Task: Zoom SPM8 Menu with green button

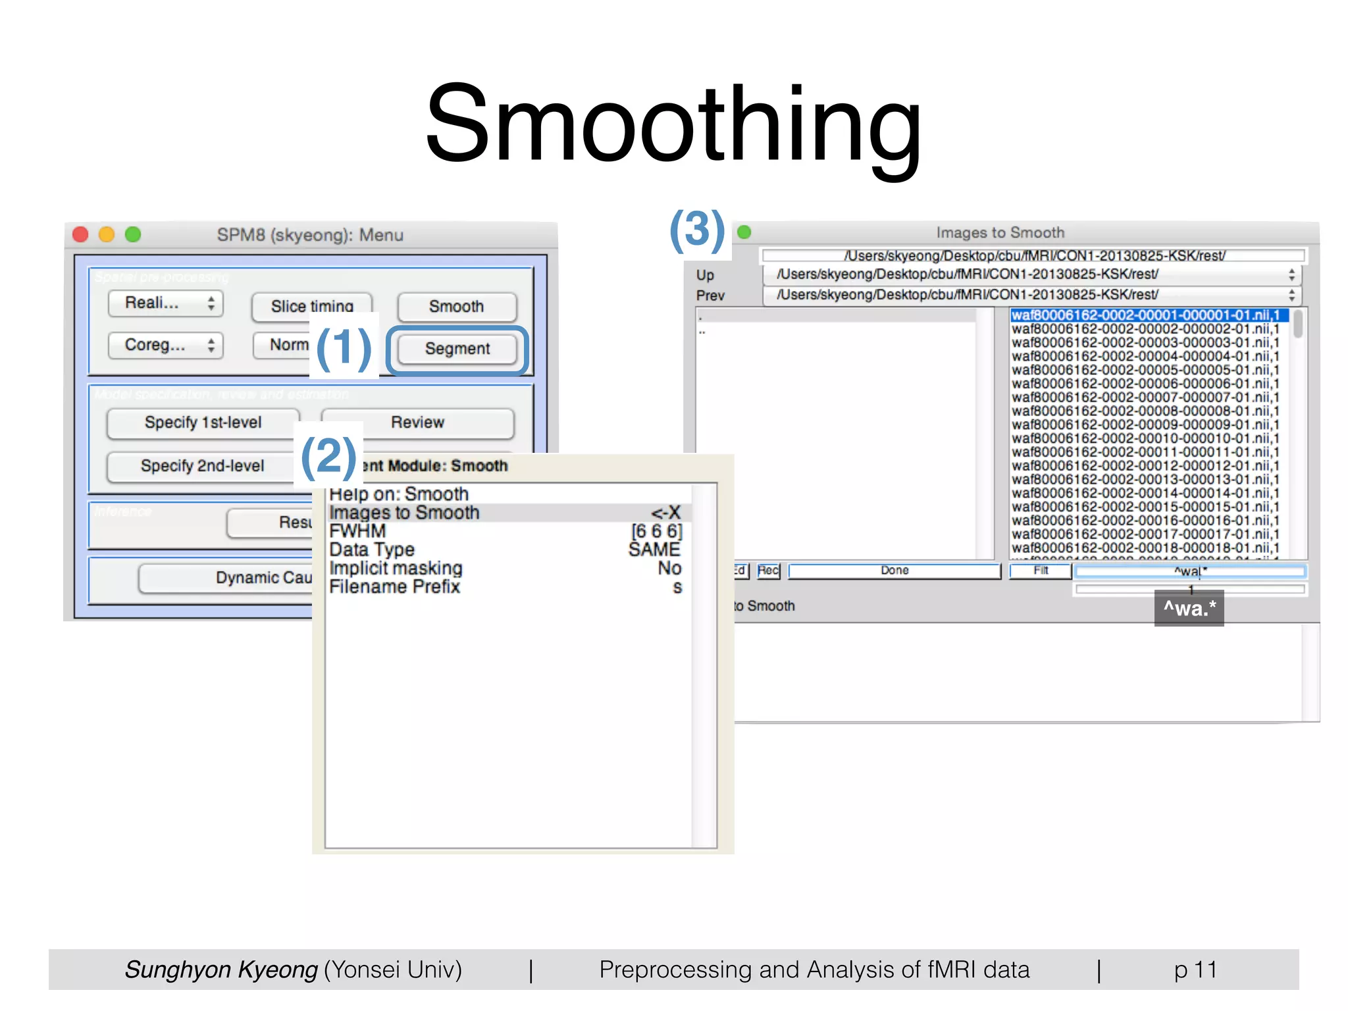Action: pyautogui.click(x=133, y=235)
